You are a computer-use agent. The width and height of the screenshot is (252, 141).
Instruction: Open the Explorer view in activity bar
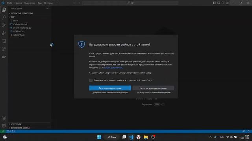click(x=4, y=10)
